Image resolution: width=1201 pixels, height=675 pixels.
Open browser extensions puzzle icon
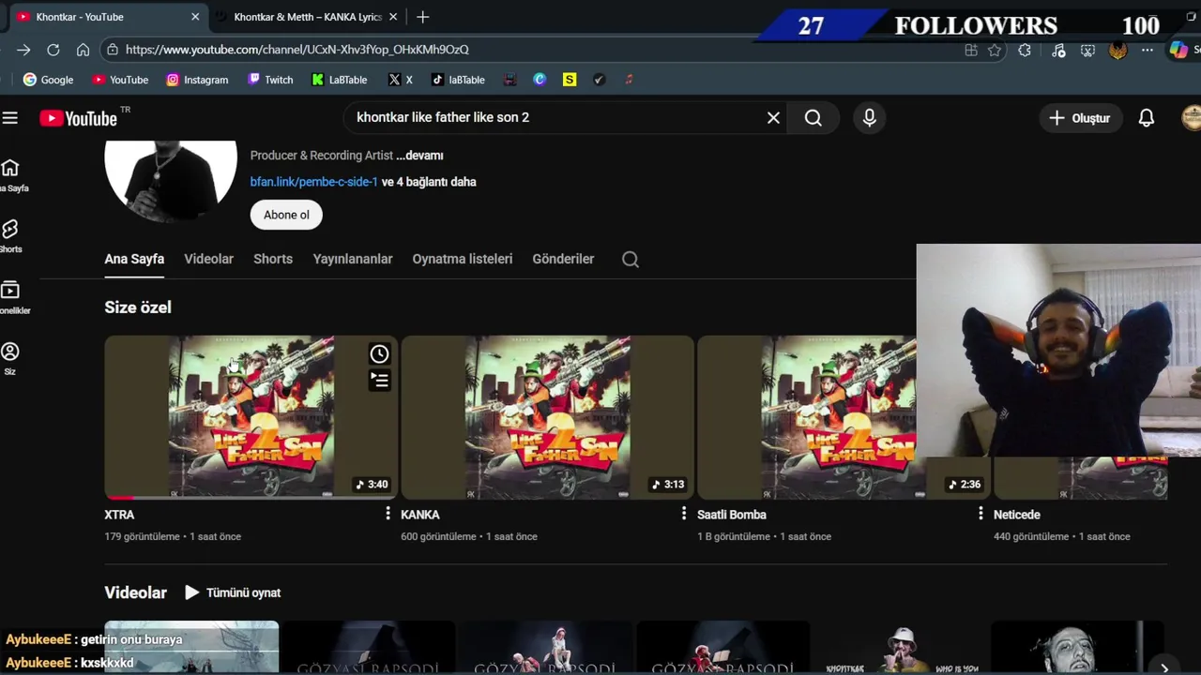click(1025, 51)
